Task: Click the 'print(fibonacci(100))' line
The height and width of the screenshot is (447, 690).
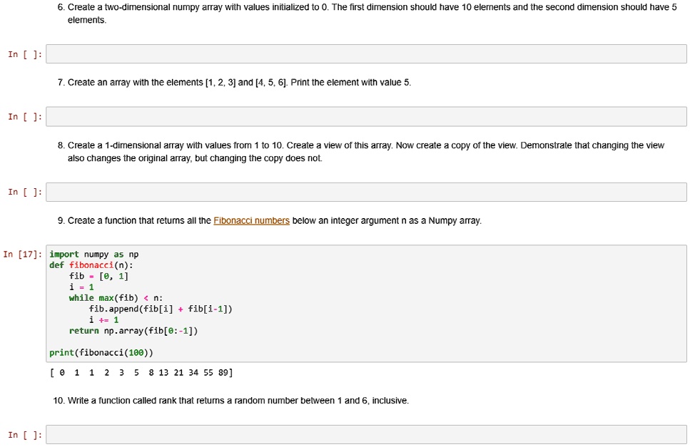Action: (x=101, y=353)
